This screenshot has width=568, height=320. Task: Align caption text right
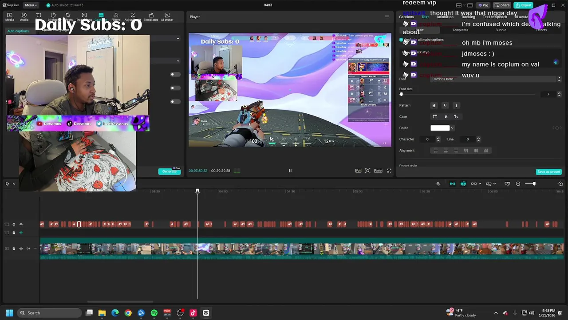[456, 151]
